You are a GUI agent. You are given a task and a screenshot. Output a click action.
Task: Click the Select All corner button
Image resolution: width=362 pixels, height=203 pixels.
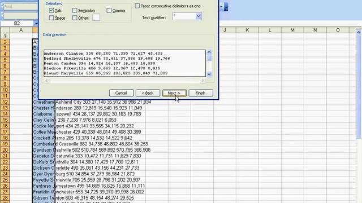[5, 30]
